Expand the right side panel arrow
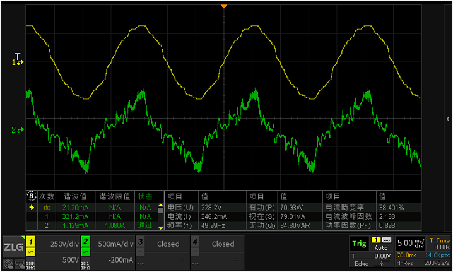 coord(448,119)
